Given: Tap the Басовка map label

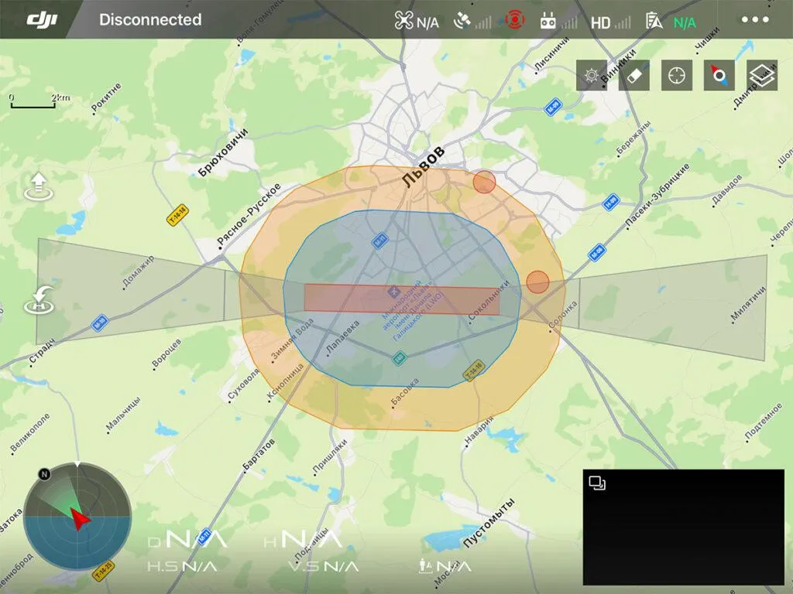Looking at the screenshot, I should pos(405,391).
